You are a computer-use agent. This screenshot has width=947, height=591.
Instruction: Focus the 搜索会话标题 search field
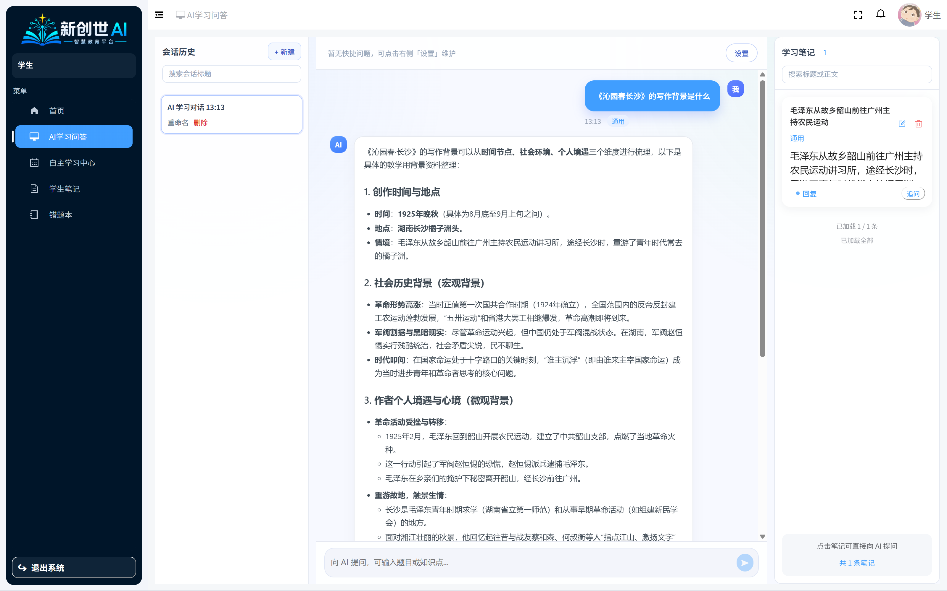pyautogui.click(x=232, y=74)
